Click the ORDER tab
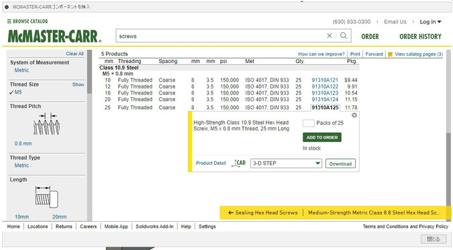Viewport: 453px width, 250px height. [x=370, y=37]
